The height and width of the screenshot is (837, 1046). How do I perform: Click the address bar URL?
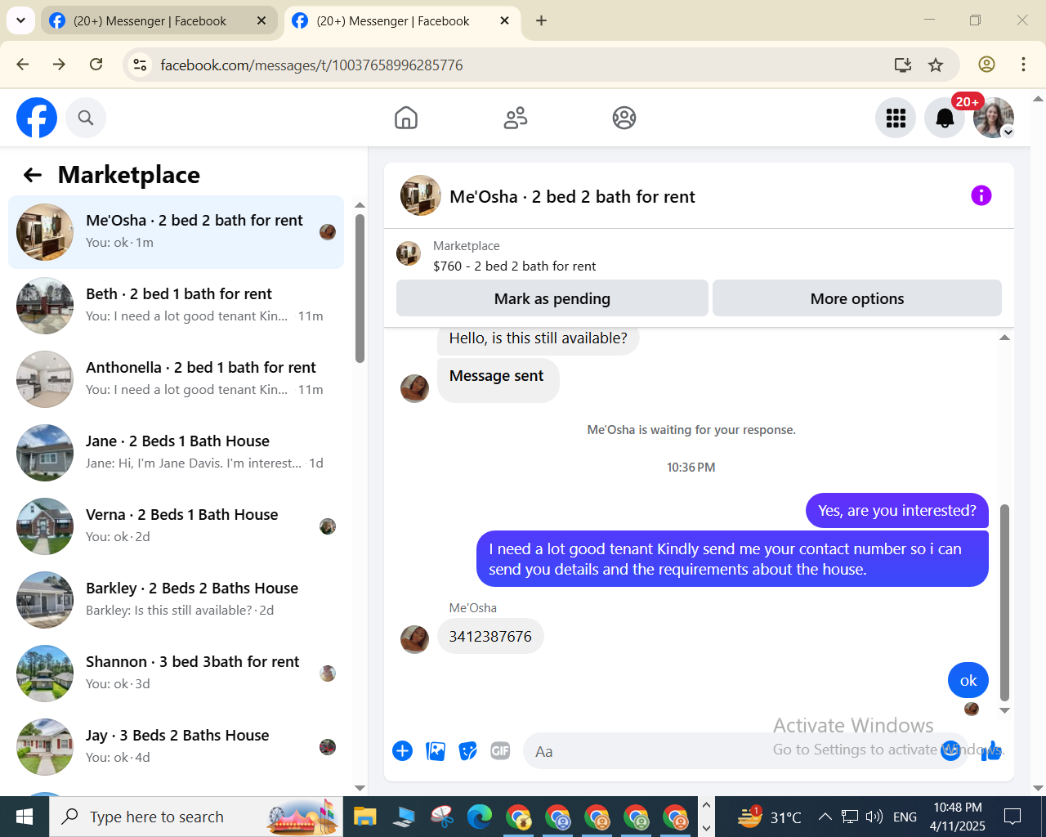(x=311, y=65)
